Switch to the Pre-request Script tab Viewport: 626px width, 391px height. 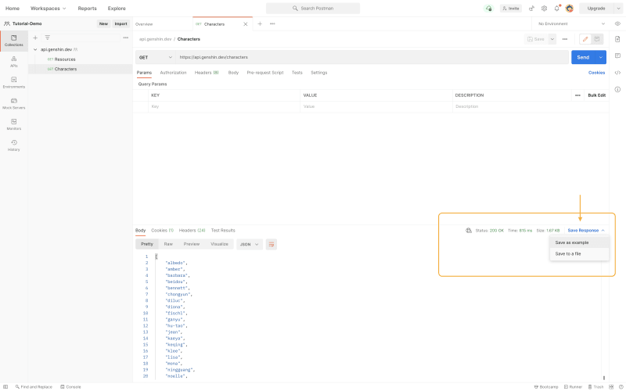tap(265, 73)
